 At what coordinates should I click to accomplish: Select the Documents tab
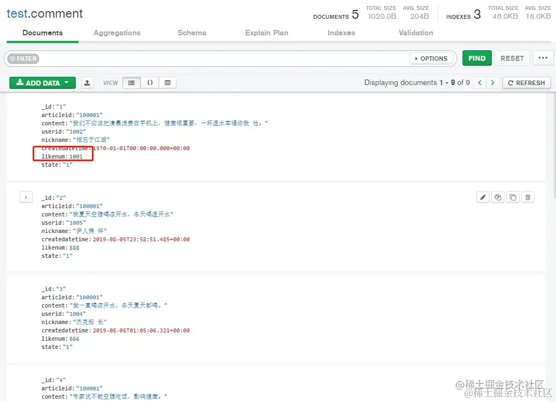click(43, 33)
